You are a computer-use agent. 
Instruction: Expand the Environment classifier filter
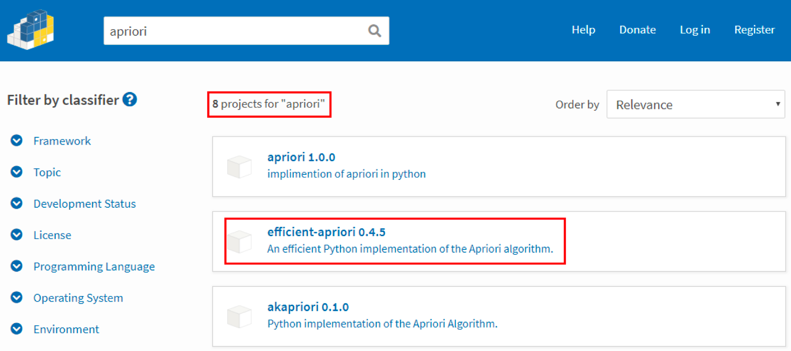(66, 329)
